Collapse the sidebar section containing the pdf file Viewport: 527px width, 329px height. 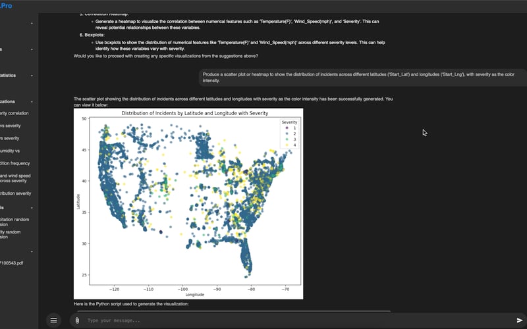tap(32, 251)
